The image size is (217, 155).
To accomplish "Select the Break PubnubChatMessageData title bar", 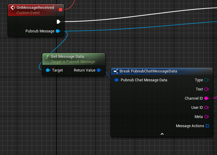I will point(148,71).
